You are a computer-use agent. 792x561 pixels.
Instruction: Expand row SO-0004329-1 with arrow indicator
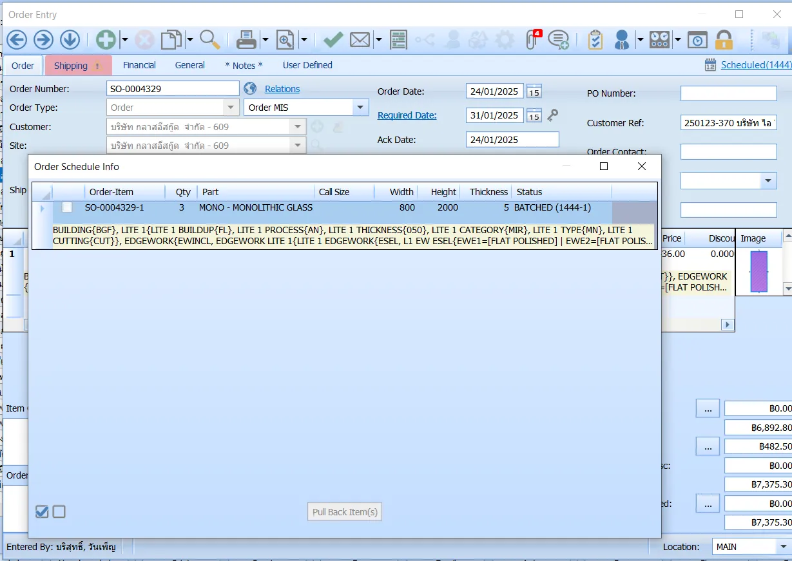coord(43,208)
